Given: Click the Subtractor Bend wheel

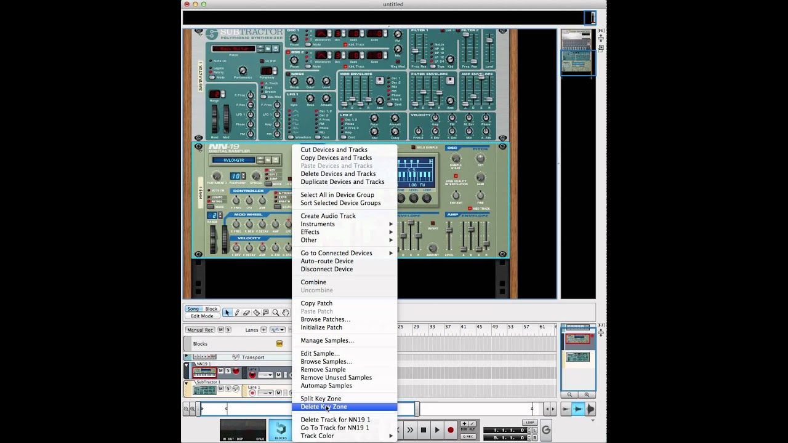Looking at the screenshot, I should click(x=214, y=119).
